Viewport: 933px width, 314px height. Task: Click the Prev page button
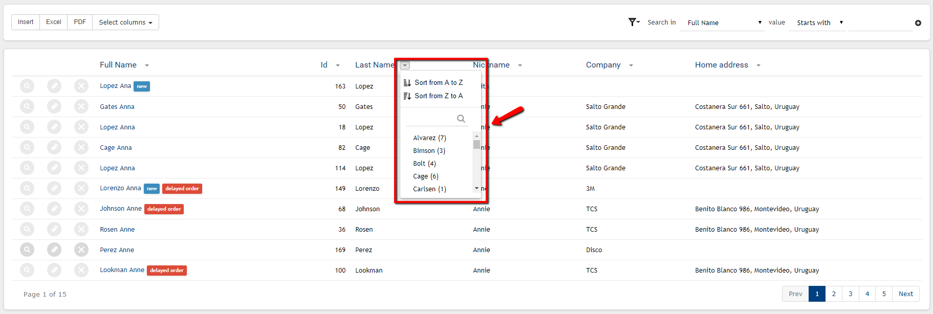tap(795, 294)
